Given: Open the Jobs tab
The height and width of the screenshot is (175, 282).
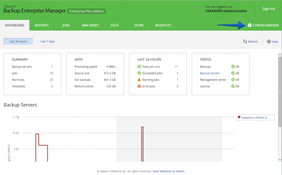Looking at the screenshot, I should point(66,25).
